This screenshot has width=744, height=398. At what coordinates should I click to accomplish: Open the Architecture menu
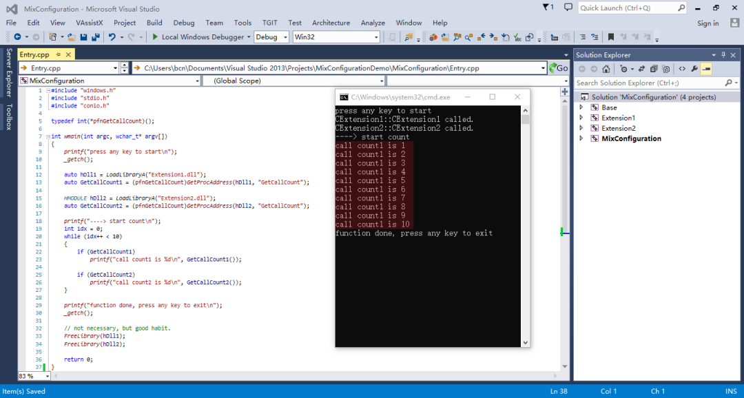tap(331, 23)
